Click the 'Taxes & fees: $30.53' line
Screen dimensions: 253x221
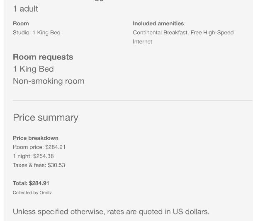[39, 165]
